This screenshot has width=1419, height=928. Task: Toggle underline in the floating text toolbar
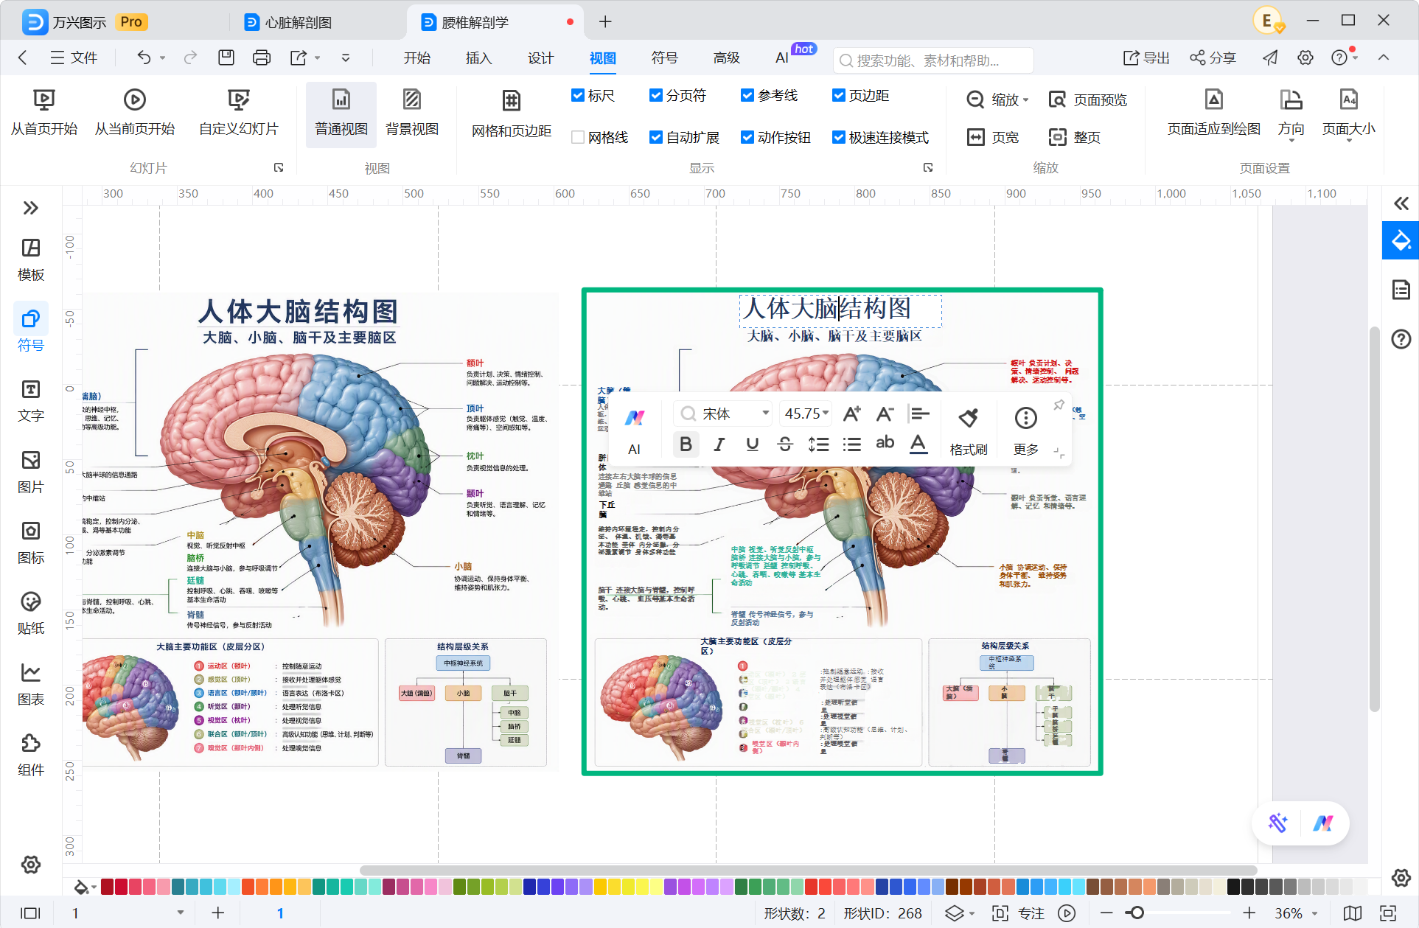point(752,444)
